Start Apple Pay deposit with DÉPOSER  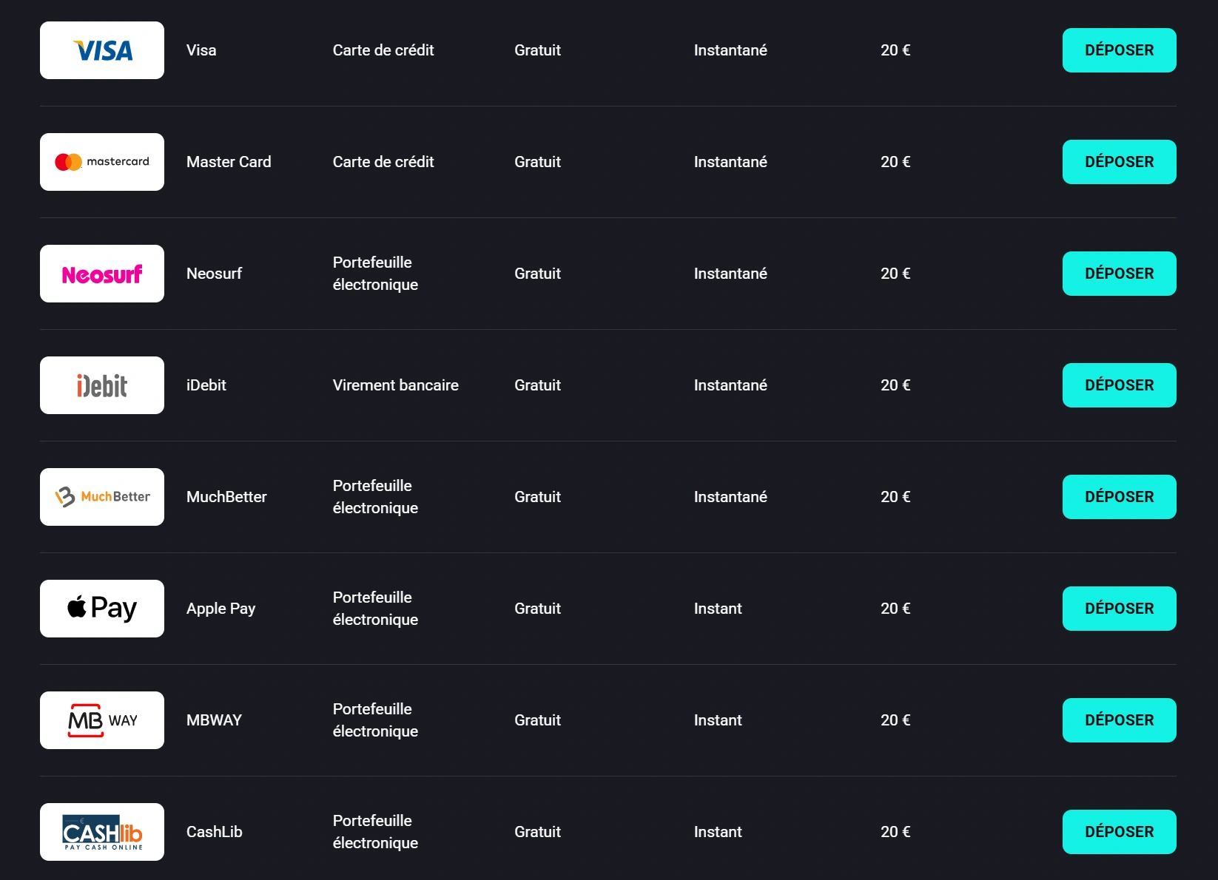tap(1119, 609)
